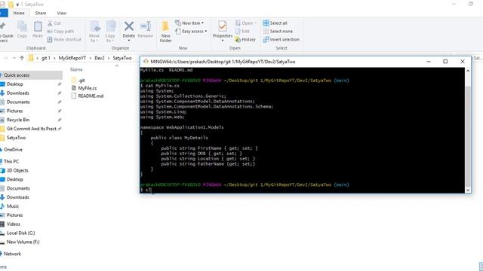The height and width of the screenshot is (271, 483).
Task: Open the Easy access dropdown
Action: (191, 32)
